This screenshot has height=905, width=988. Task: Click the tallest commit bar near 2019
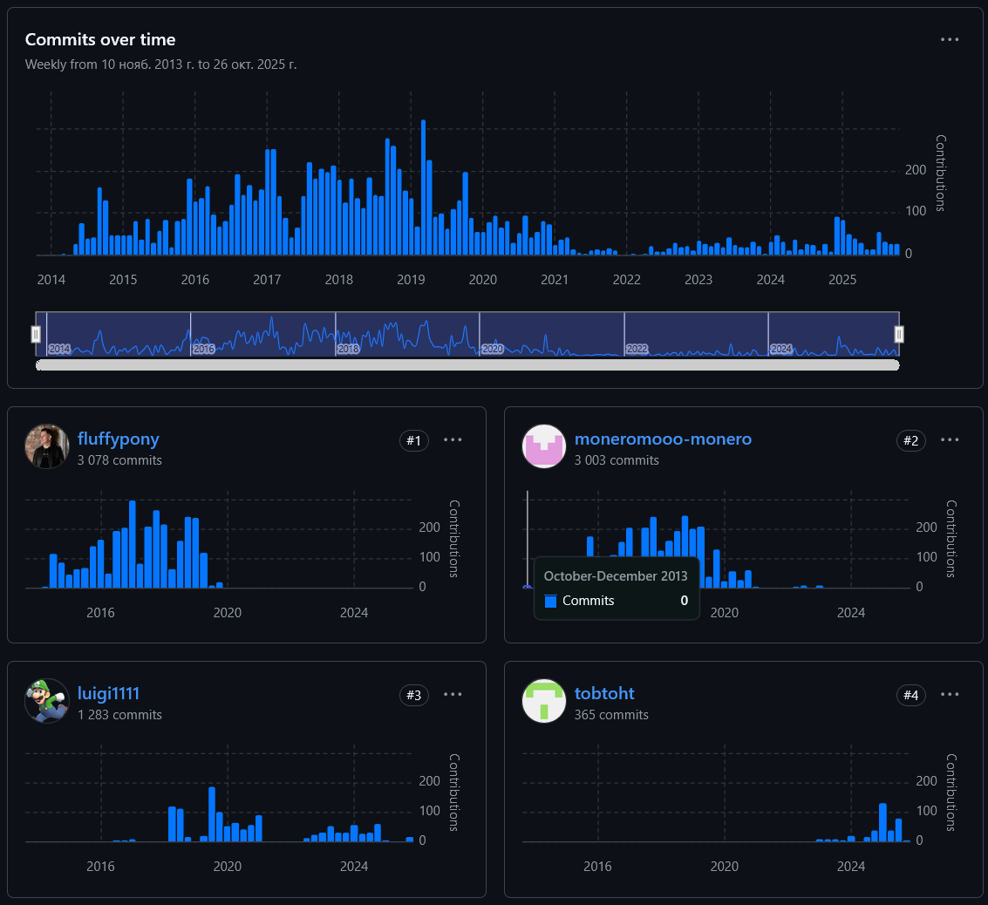click(424, 187)
